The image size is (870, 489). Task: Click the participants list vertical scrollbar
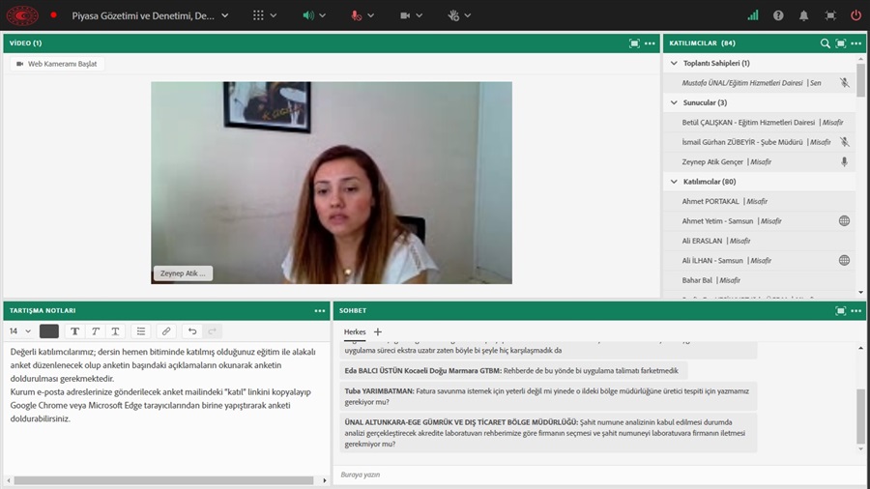pyautogui.click(x=860, y=80)
